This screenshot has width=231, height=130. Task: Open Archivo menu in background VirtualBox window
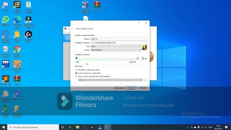[x=67, y=32]
